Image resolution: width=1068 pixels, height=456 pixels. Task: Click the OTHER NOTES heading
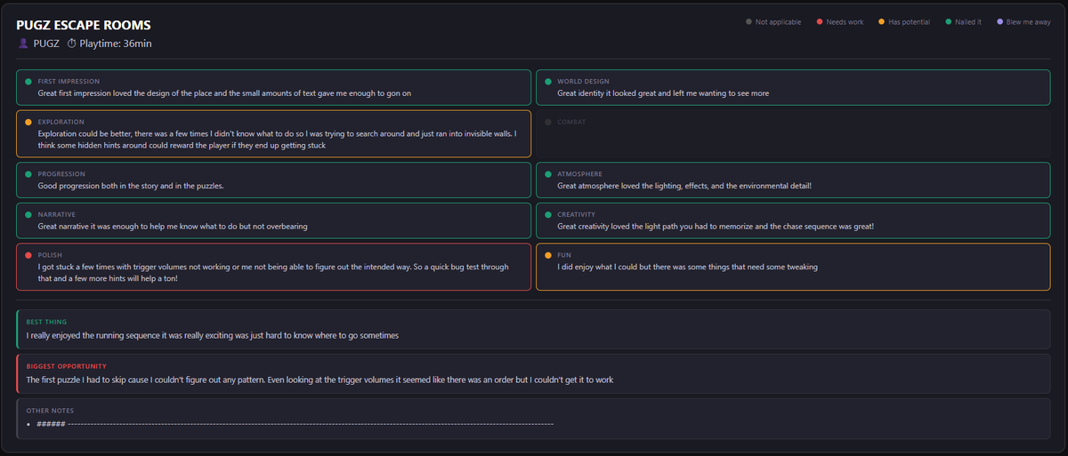[51, 411]
